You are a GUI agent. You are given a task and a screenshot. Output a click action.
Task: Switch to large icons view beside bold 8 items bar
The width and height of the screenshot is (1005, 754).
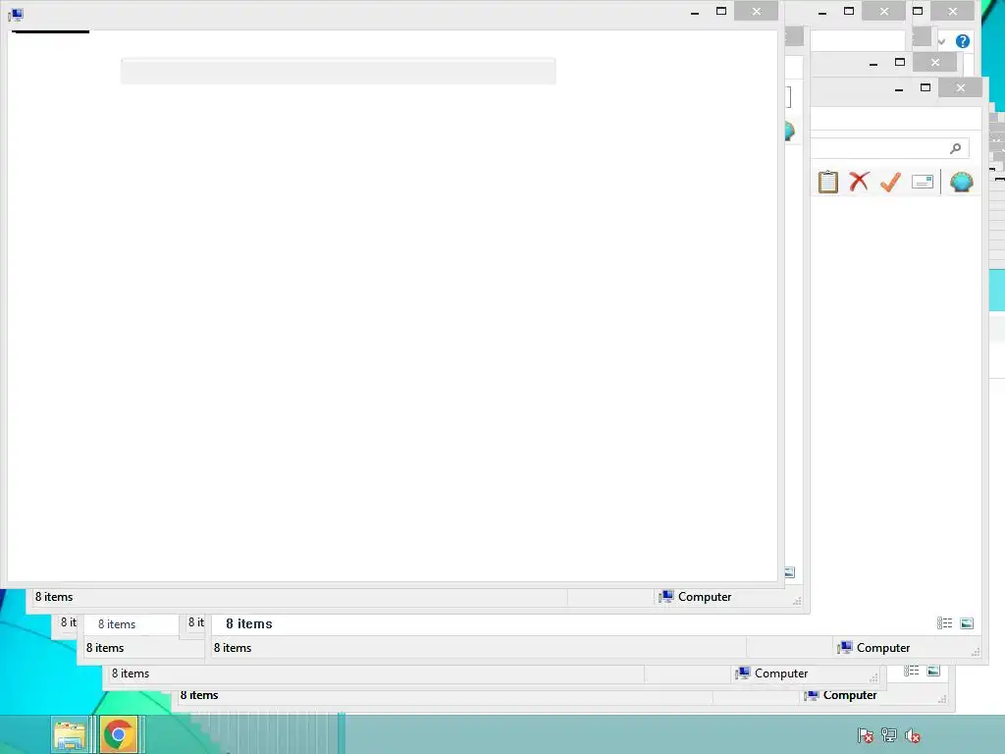967,623
